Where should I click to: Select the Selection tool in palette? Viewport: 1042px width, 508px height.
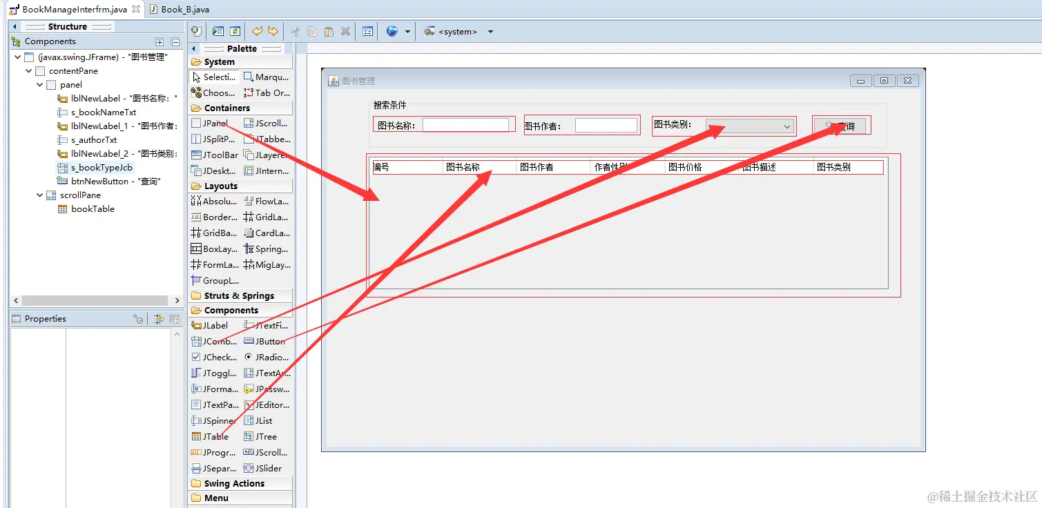pos(213,77)
